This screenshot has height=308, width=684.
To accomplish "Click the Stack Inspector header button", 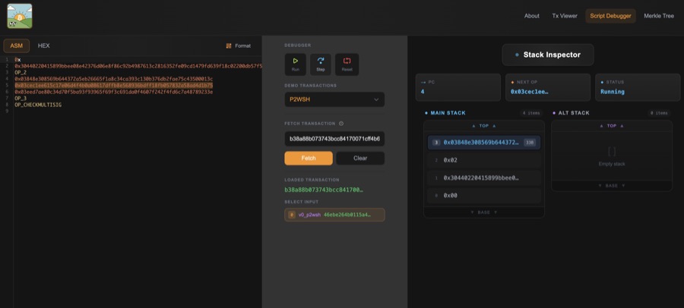I will (x=548, y=55).
